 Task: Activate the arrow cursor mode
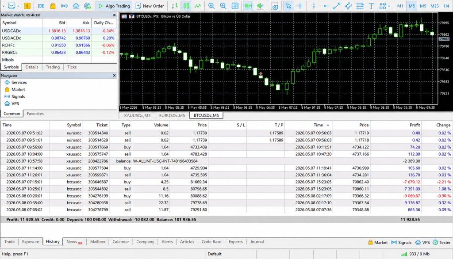click(288, 6)
